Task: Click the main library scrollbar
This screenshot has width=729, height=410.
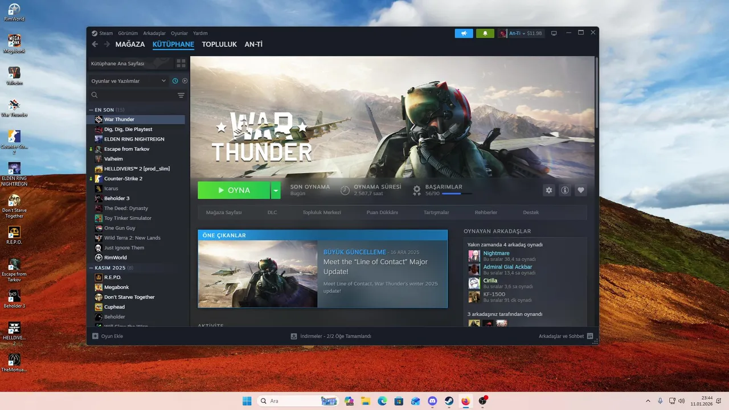Action: tap(596, 91)
